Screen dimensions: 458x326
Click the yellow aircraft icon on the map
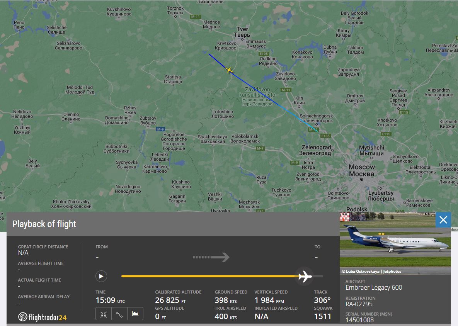[229, 70]
